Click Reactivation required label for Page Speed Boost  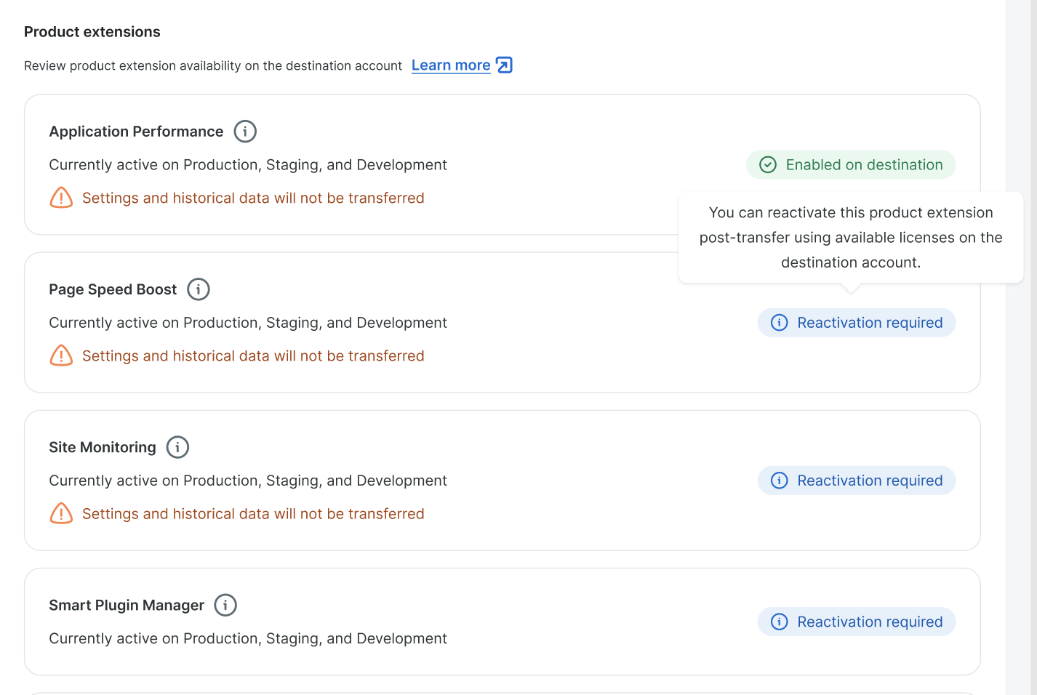[x=870, y=323]
